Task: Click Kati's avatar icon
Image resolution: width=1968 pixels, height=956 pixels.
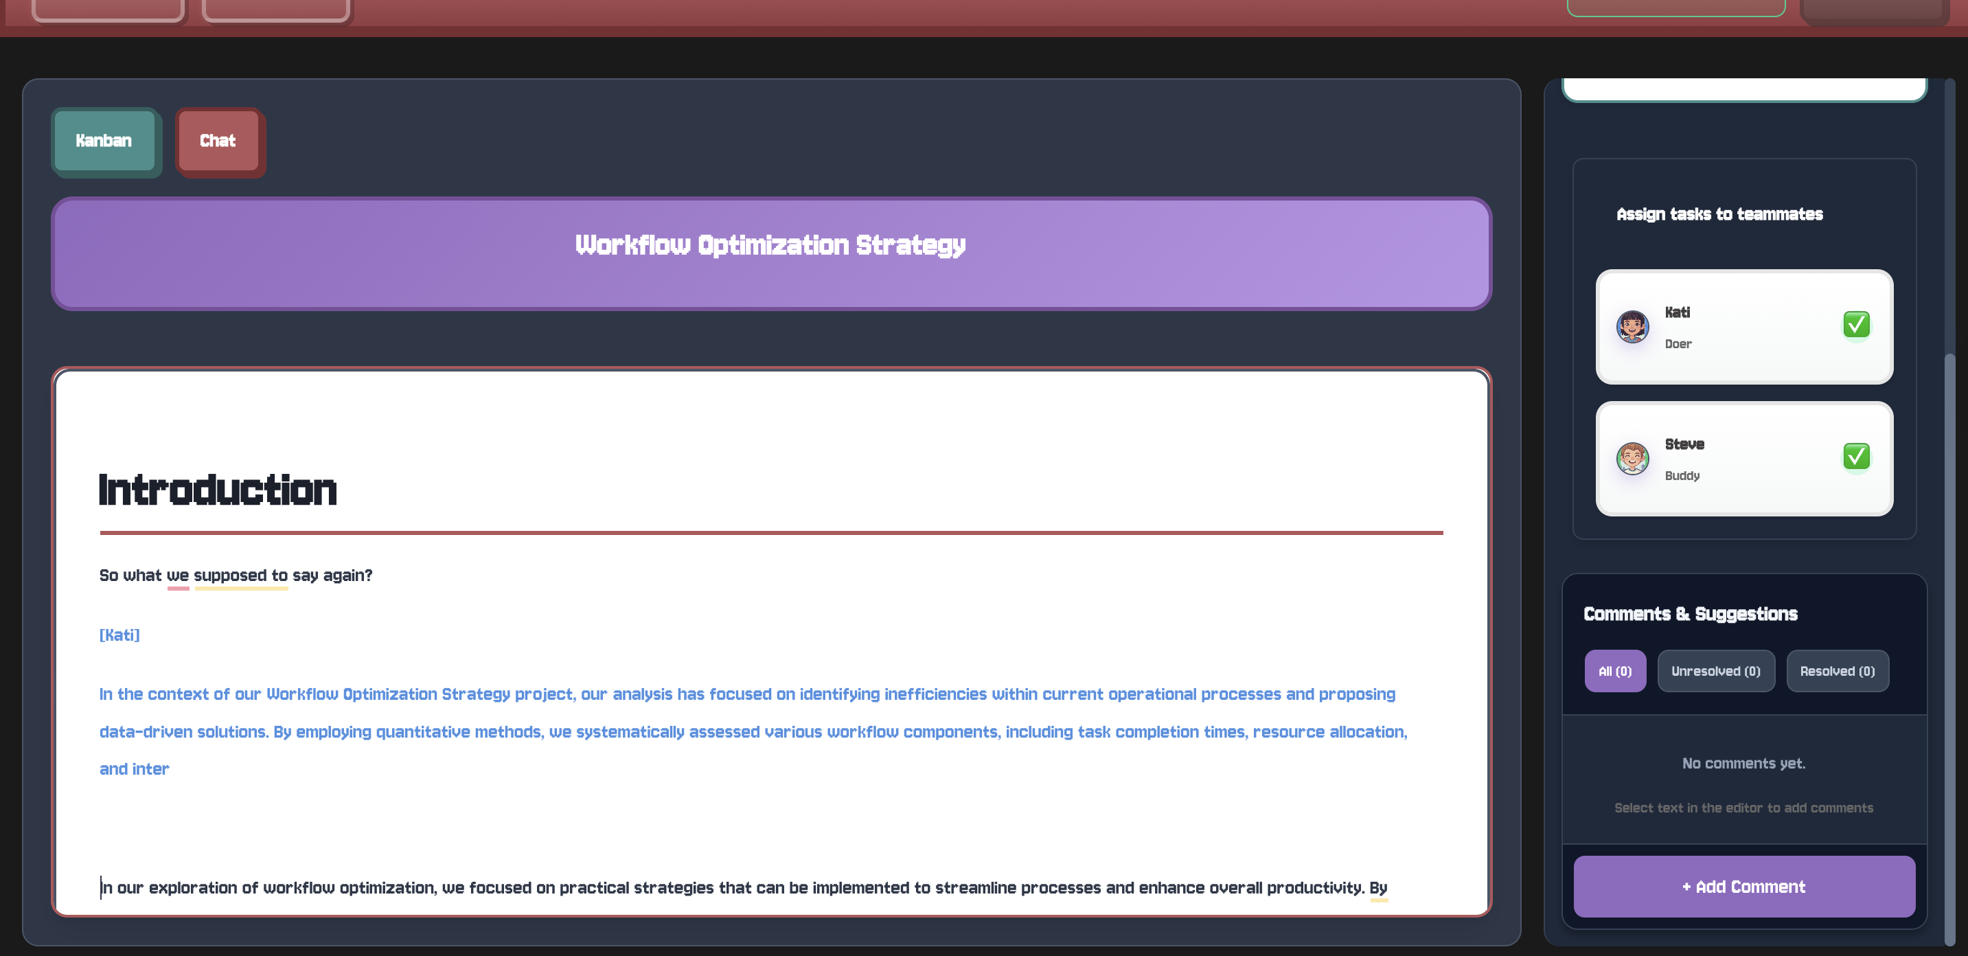Action: 1632,326
